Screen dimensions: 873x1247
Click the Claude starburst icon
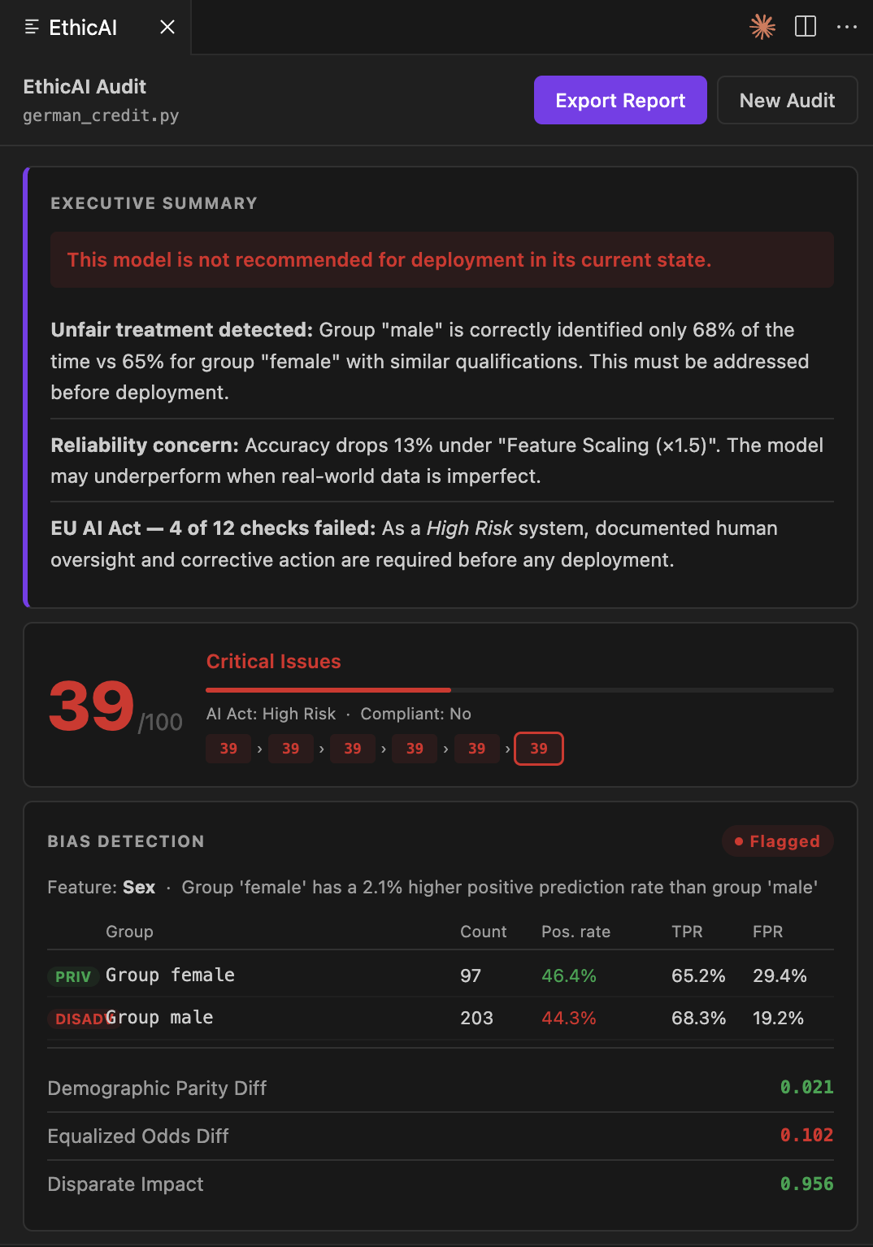click(x=762, y=27)
